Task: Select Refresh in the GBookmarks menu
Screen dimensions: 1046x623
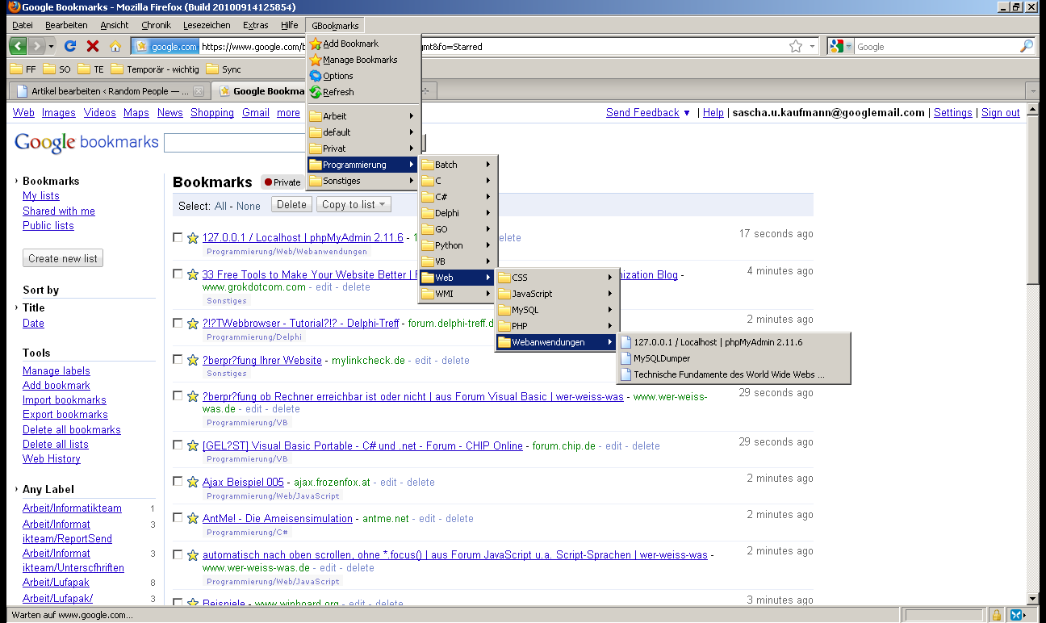Action: 363,92
